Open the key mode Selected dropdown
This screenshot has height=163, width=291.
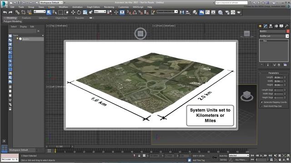click(x=239, y=156)
